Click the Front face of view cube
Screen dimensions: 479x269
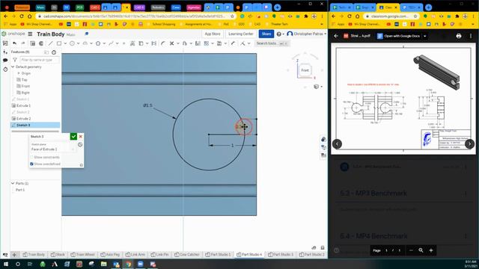tap(305, 70)
